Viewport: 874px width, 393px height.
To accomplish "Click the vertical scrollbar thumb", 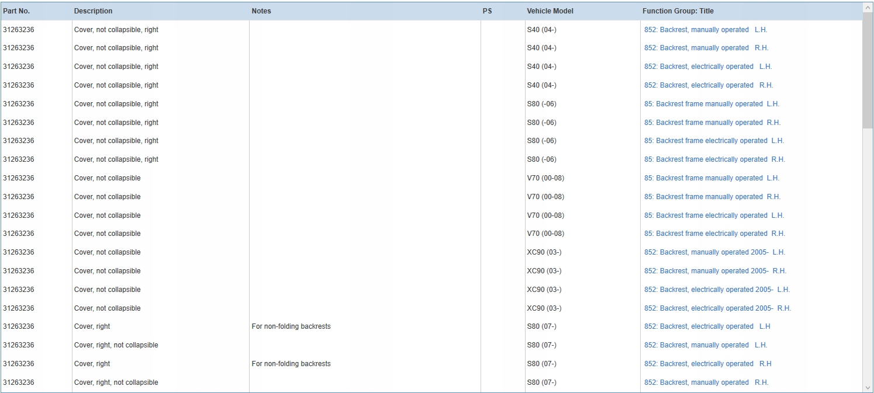I will pyautogui.click(x=868, y=70).
